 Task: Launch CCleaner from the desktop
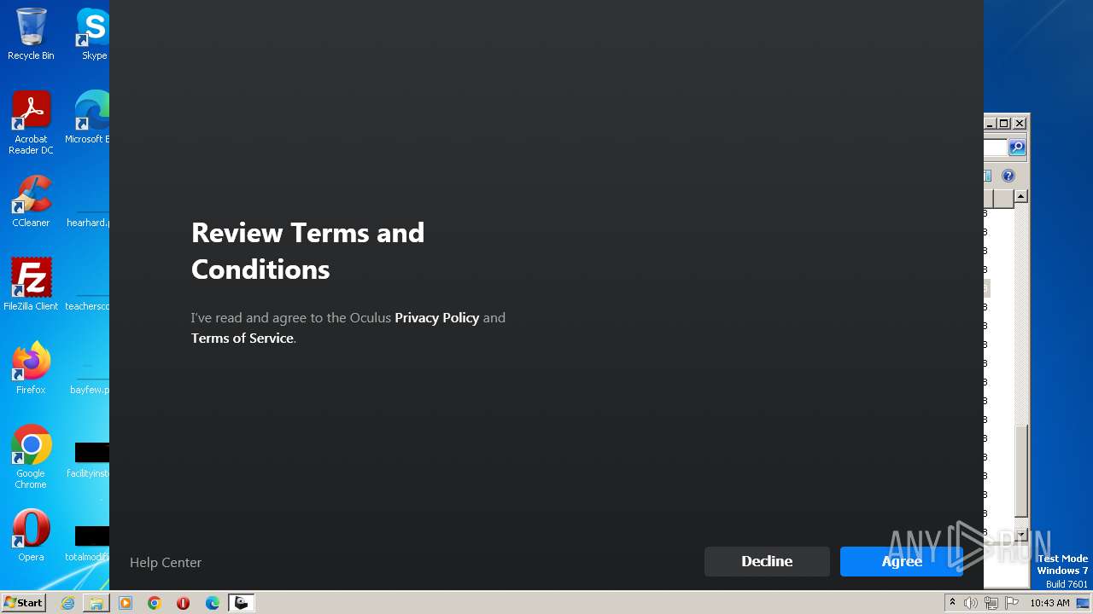31,201
